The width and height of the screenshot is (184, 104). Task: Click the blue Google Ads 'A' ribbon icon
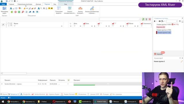[x=11, y=8]
